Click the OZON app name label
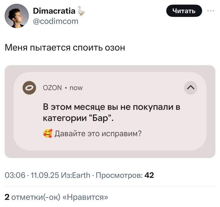Image resolution: width=220 pixels, height=207 pixels. click(x=52, y=88)
